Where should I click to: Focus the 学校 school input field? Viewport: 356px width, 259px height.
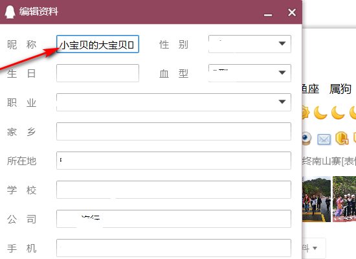coord(173,190)
